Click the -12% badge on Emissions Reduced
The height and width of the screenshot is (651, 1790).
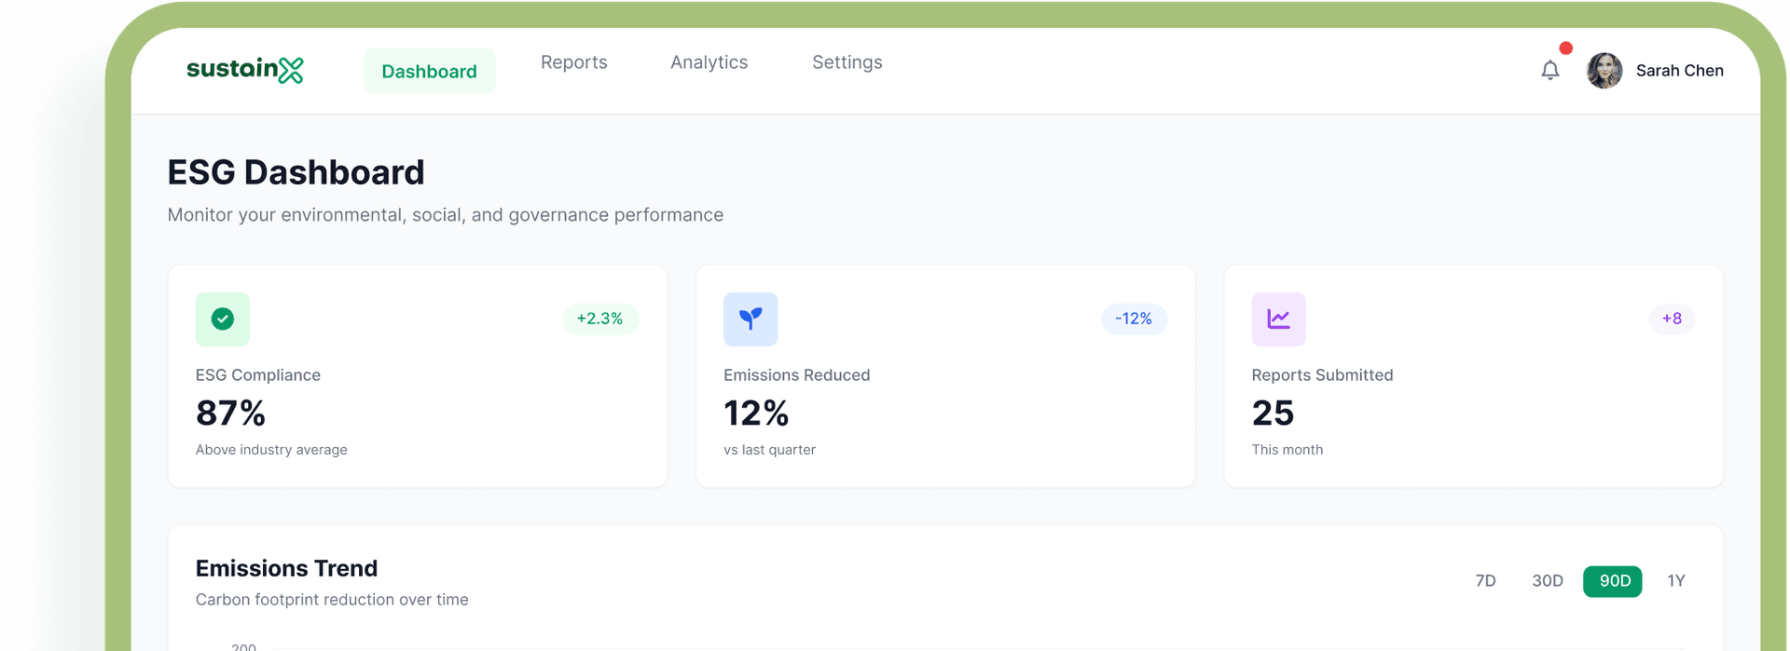tap(1134, 319)
